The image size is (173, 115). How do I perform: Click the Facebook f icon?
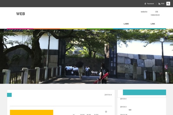(x=145, y=4)
